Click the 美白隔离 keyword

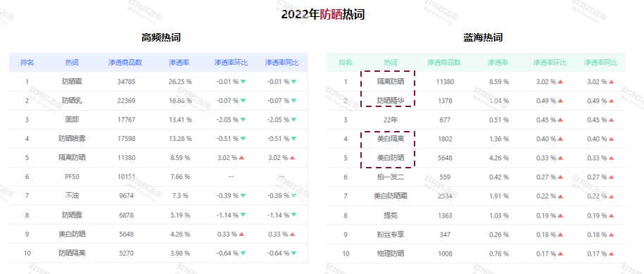pos(391,139)
